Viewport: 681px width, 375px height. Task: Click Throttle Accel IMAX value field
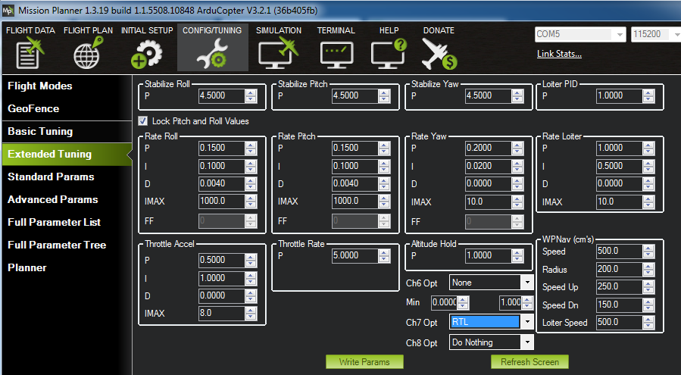221,314
